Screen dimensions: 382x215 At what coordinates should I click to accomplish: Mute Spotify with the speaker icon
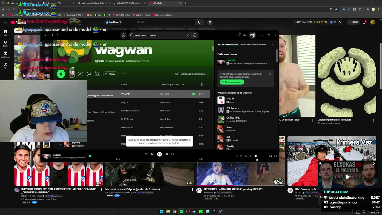coord(250,156)
